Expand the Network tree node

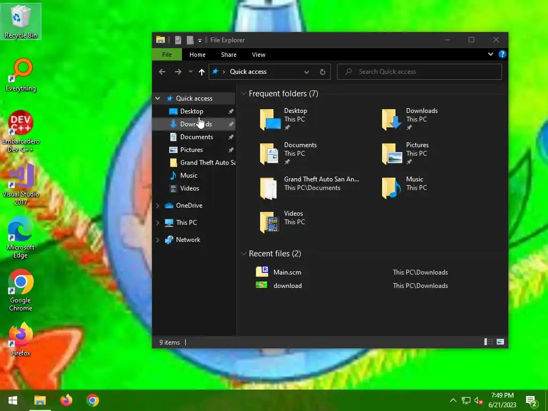pyautogui.click(x=158, y=240)
